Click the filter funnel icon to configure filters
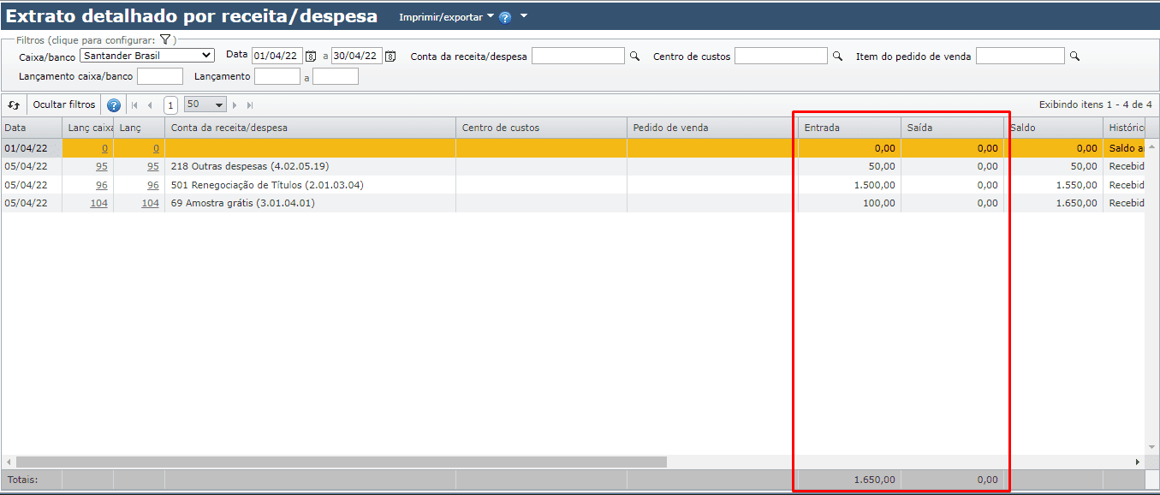This screenshot has height=495, width=1160. pyautogui.click(x=165, y=39)
